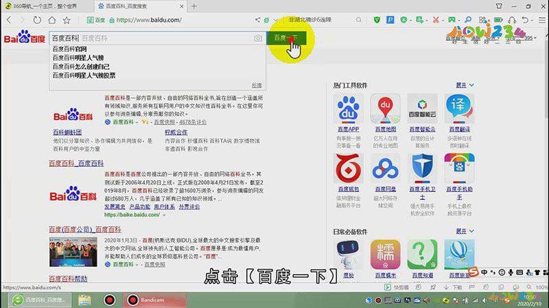Choose suggestion 百度百科明星人气榜
Screen dimensions: 549x308
click(78, 57)
